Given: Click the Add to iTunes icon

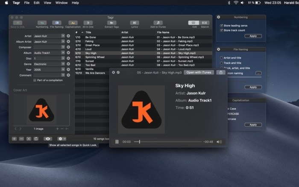Looking at the screenshot, I should (x=158, y=23).
